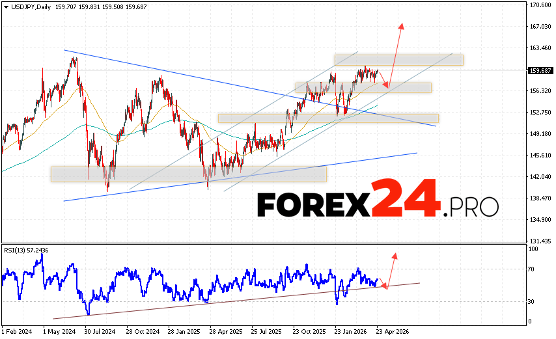Click the 70 level on the RSI scale
Image resolution: width=556 pixels, height=339 pixels.
532,269
